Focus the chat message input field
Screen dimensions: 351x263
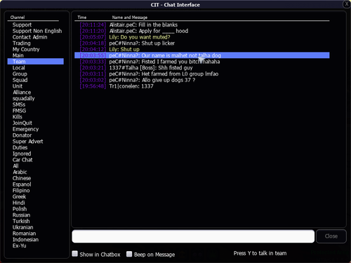193,236
